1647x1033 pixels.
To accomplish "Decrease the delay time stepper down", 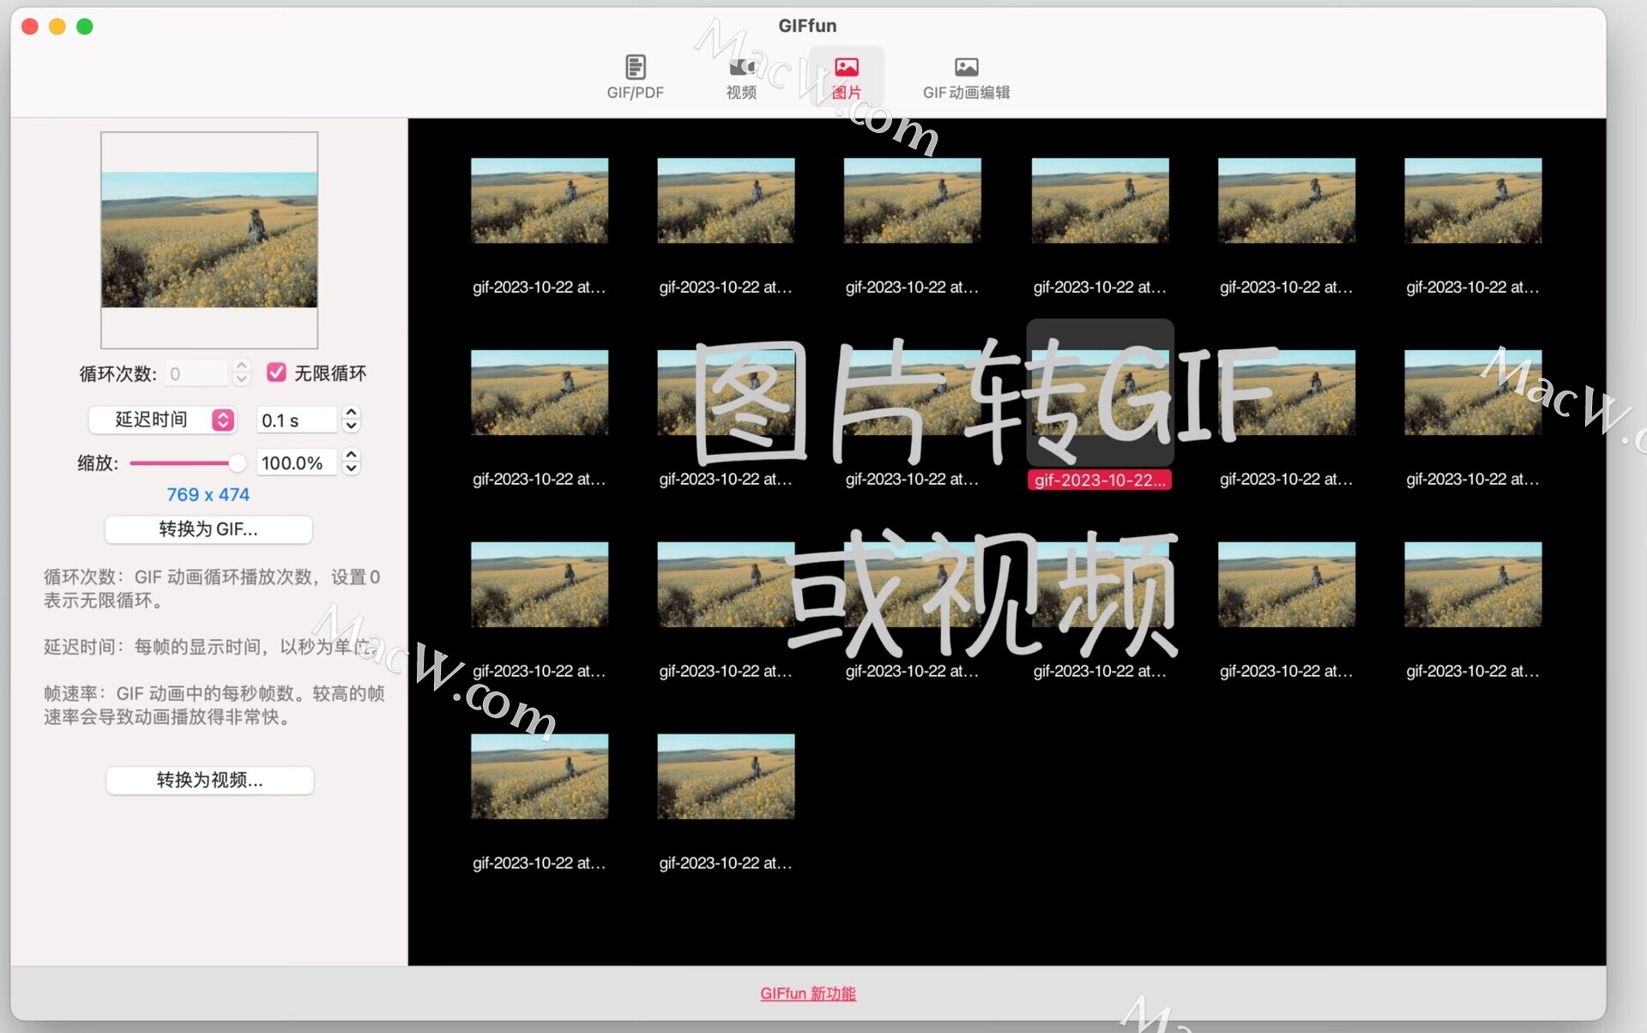I will click(351, 426).
